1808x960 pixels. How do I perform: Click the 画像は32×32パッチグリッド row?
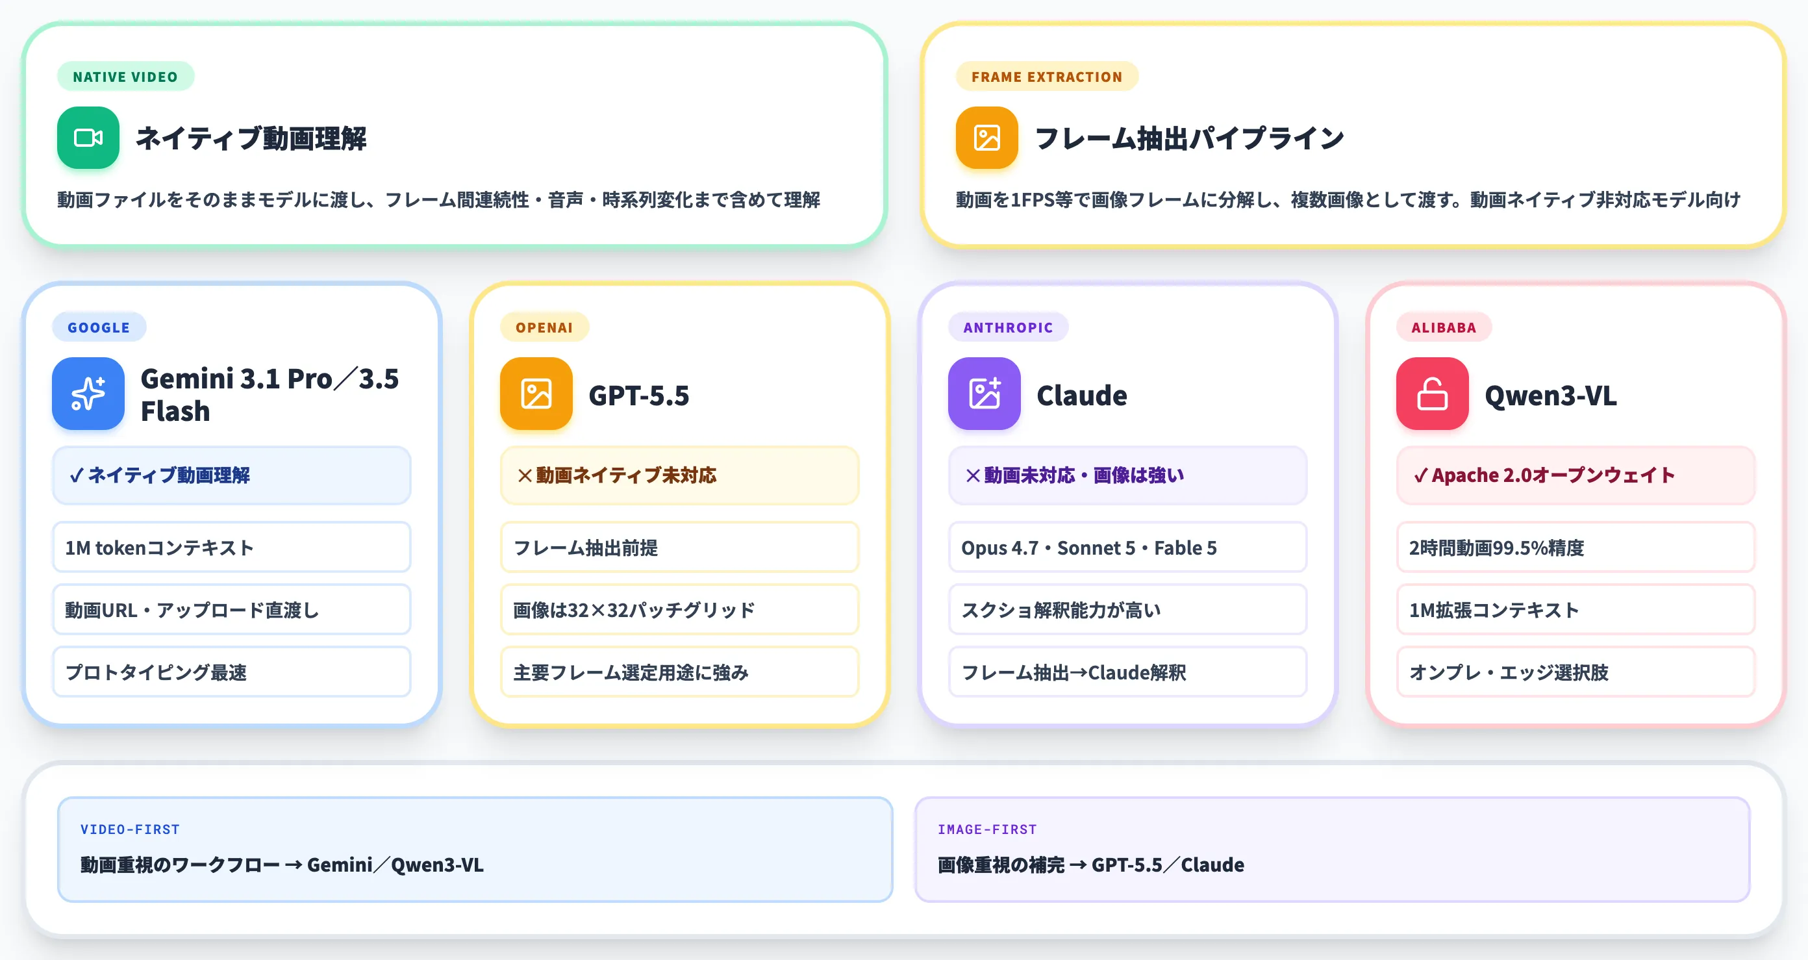(679, 610)
